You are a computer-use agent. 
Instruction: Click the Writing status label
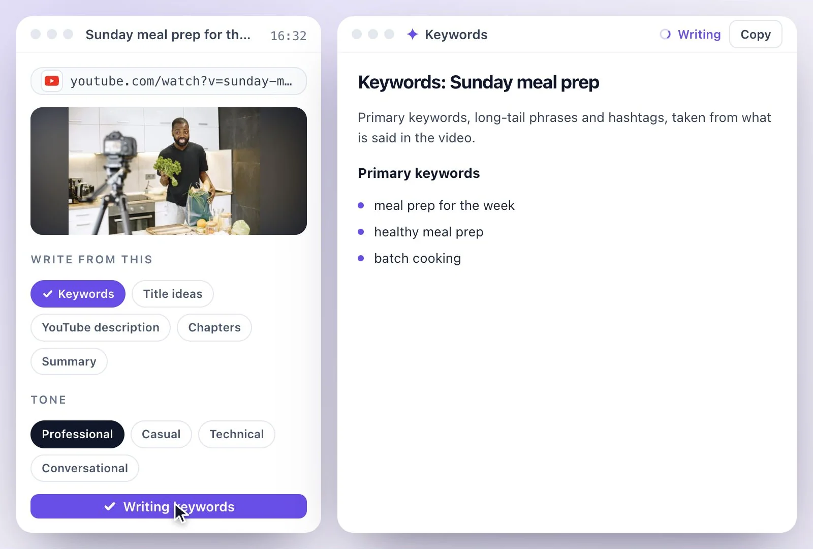(x=699, y=34)
